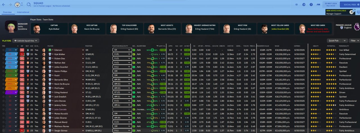Toggle the selection circle for Nathan Aké's row
The width and height of the screenshot is (360, 133).
(3, 63)
